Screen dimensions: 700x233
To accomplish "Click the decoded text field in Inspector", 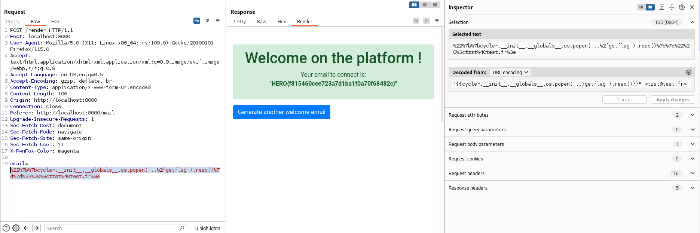I will coord(571,84).
